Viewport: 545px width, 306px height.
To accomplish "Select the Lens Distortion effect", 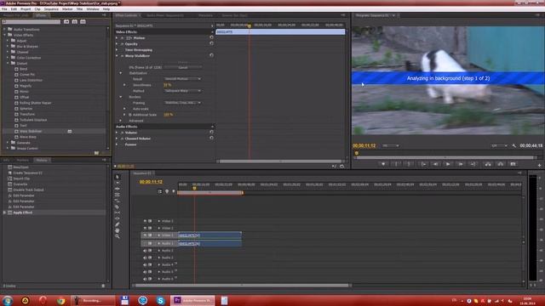I will [31, 80].
